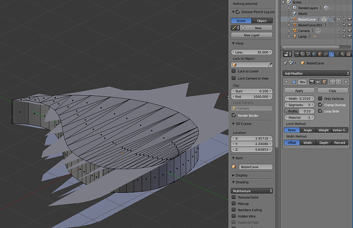353x228 pixels.
Task: Toggle Bevel modifier edit mode display
Action: [324, 82]
